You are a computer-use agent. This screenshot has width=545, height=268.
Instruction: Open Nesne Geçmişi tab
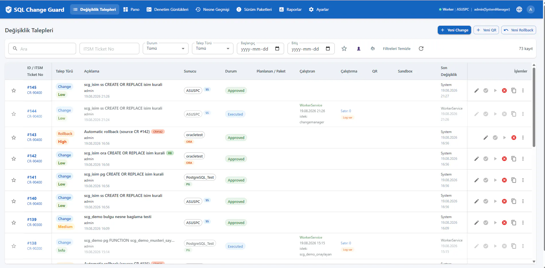click(x=213, y=9)
